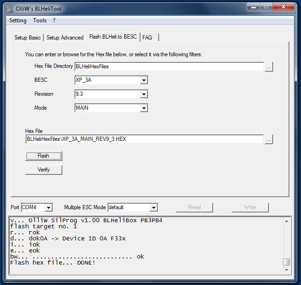Switch to the Setup Basic tab
The image size is (301, 285).
(27, 38)
